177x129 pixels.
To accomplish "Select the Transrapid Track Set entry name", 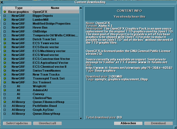I will click(x=49, y=78).
